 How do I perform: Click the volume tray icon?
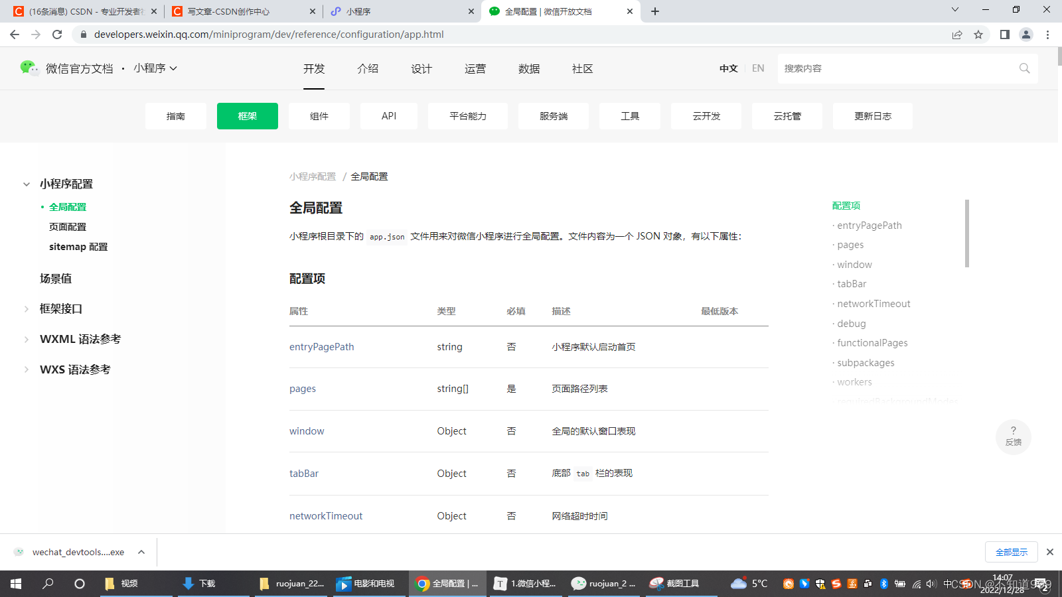[x=931, y=584]
